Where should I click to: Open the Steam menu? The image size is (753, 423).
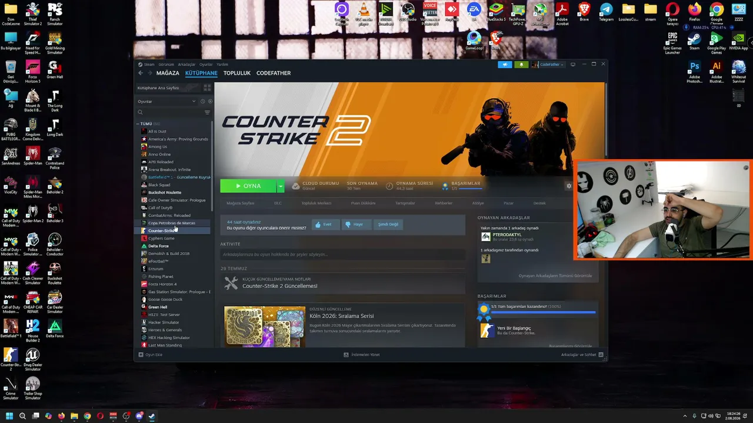pyautogui.click(x=148, y=65)
